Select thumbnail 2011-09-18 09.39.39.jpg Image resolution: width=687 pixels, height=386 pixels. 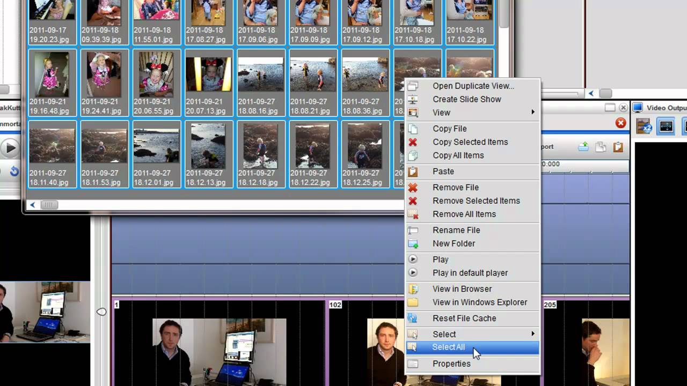(x=105, y=21)
